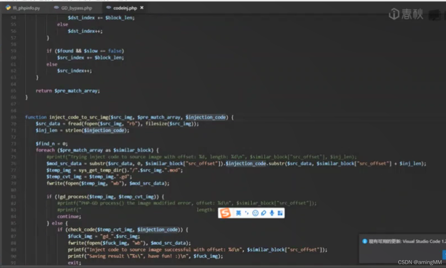The height and width of the screenshot is (268, 446).
Task: Click the '$temp_cvt_img = $temp_img' assignment line
Action: (89, 177)
